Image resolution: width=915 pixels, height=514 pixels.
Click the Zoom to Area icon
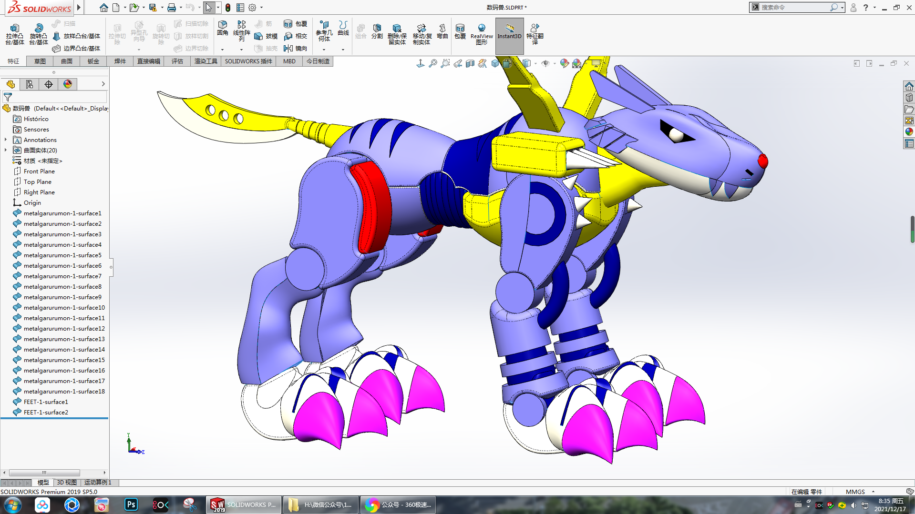pos(445,63)
